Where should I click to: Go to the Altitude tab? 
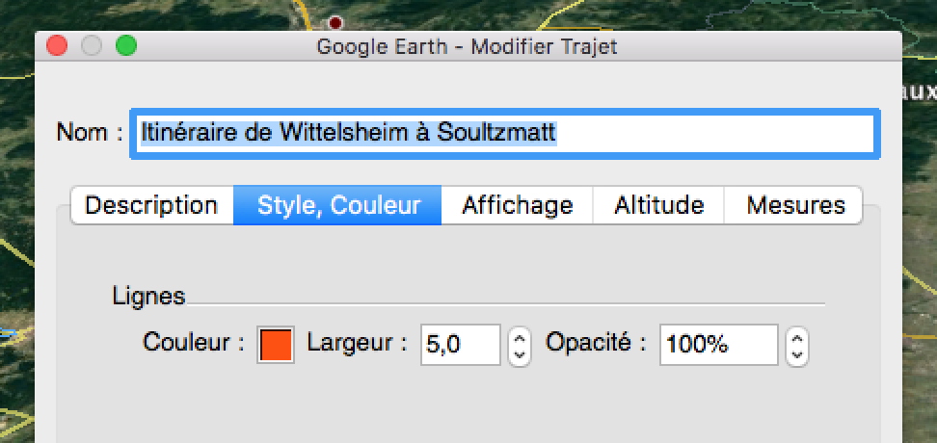click(x=658, y=205)
